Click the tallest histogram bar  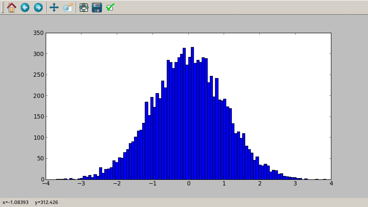[x=192, y=113]
